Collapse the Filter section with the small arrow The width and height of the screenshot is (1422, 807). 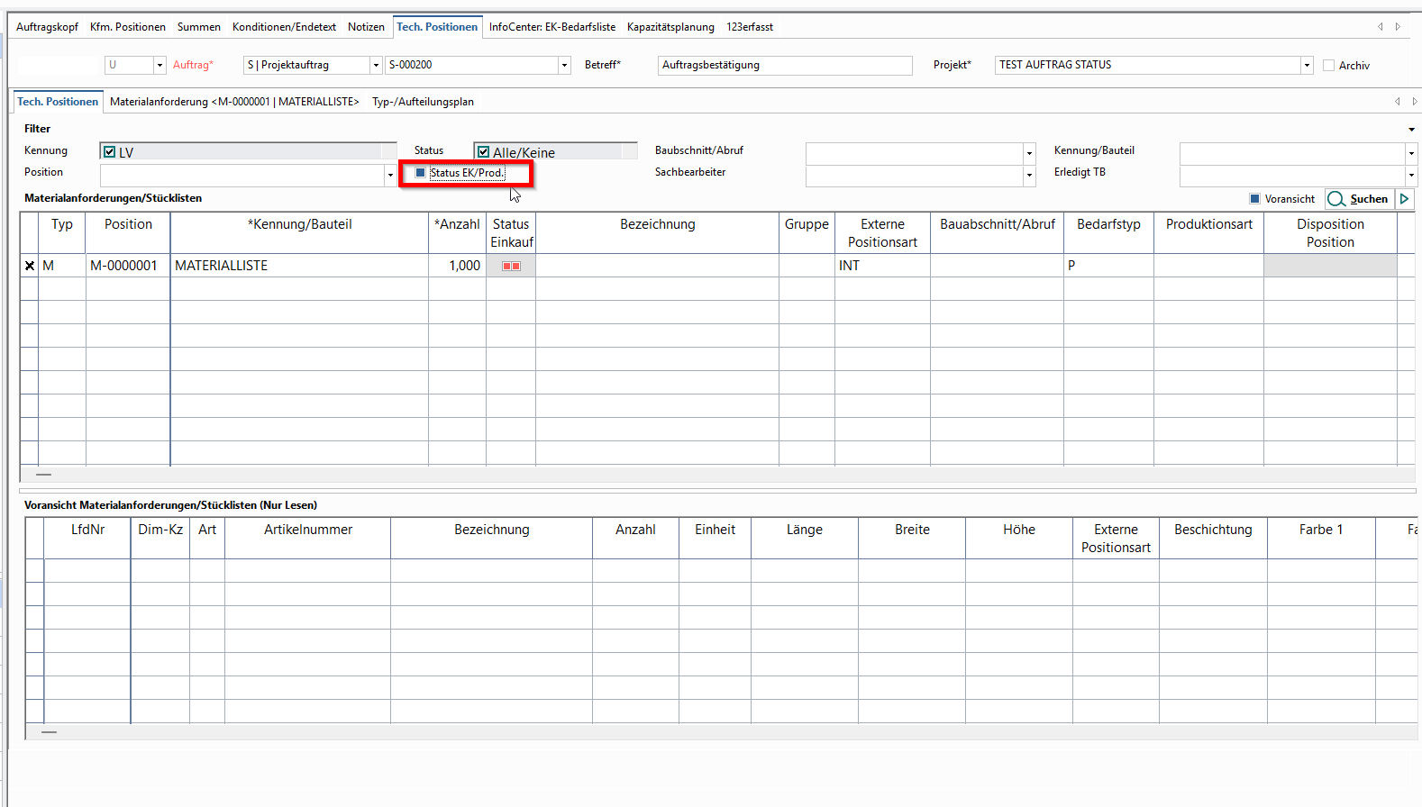pos(1411,130)
